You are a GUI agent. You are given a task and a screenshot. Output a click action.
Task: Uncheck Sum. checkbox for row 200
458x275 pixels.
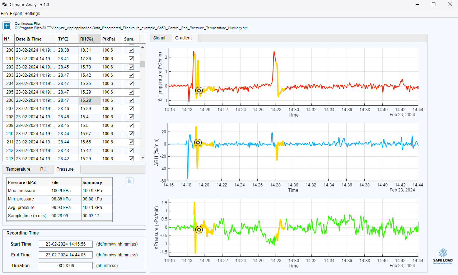(131, 51)
